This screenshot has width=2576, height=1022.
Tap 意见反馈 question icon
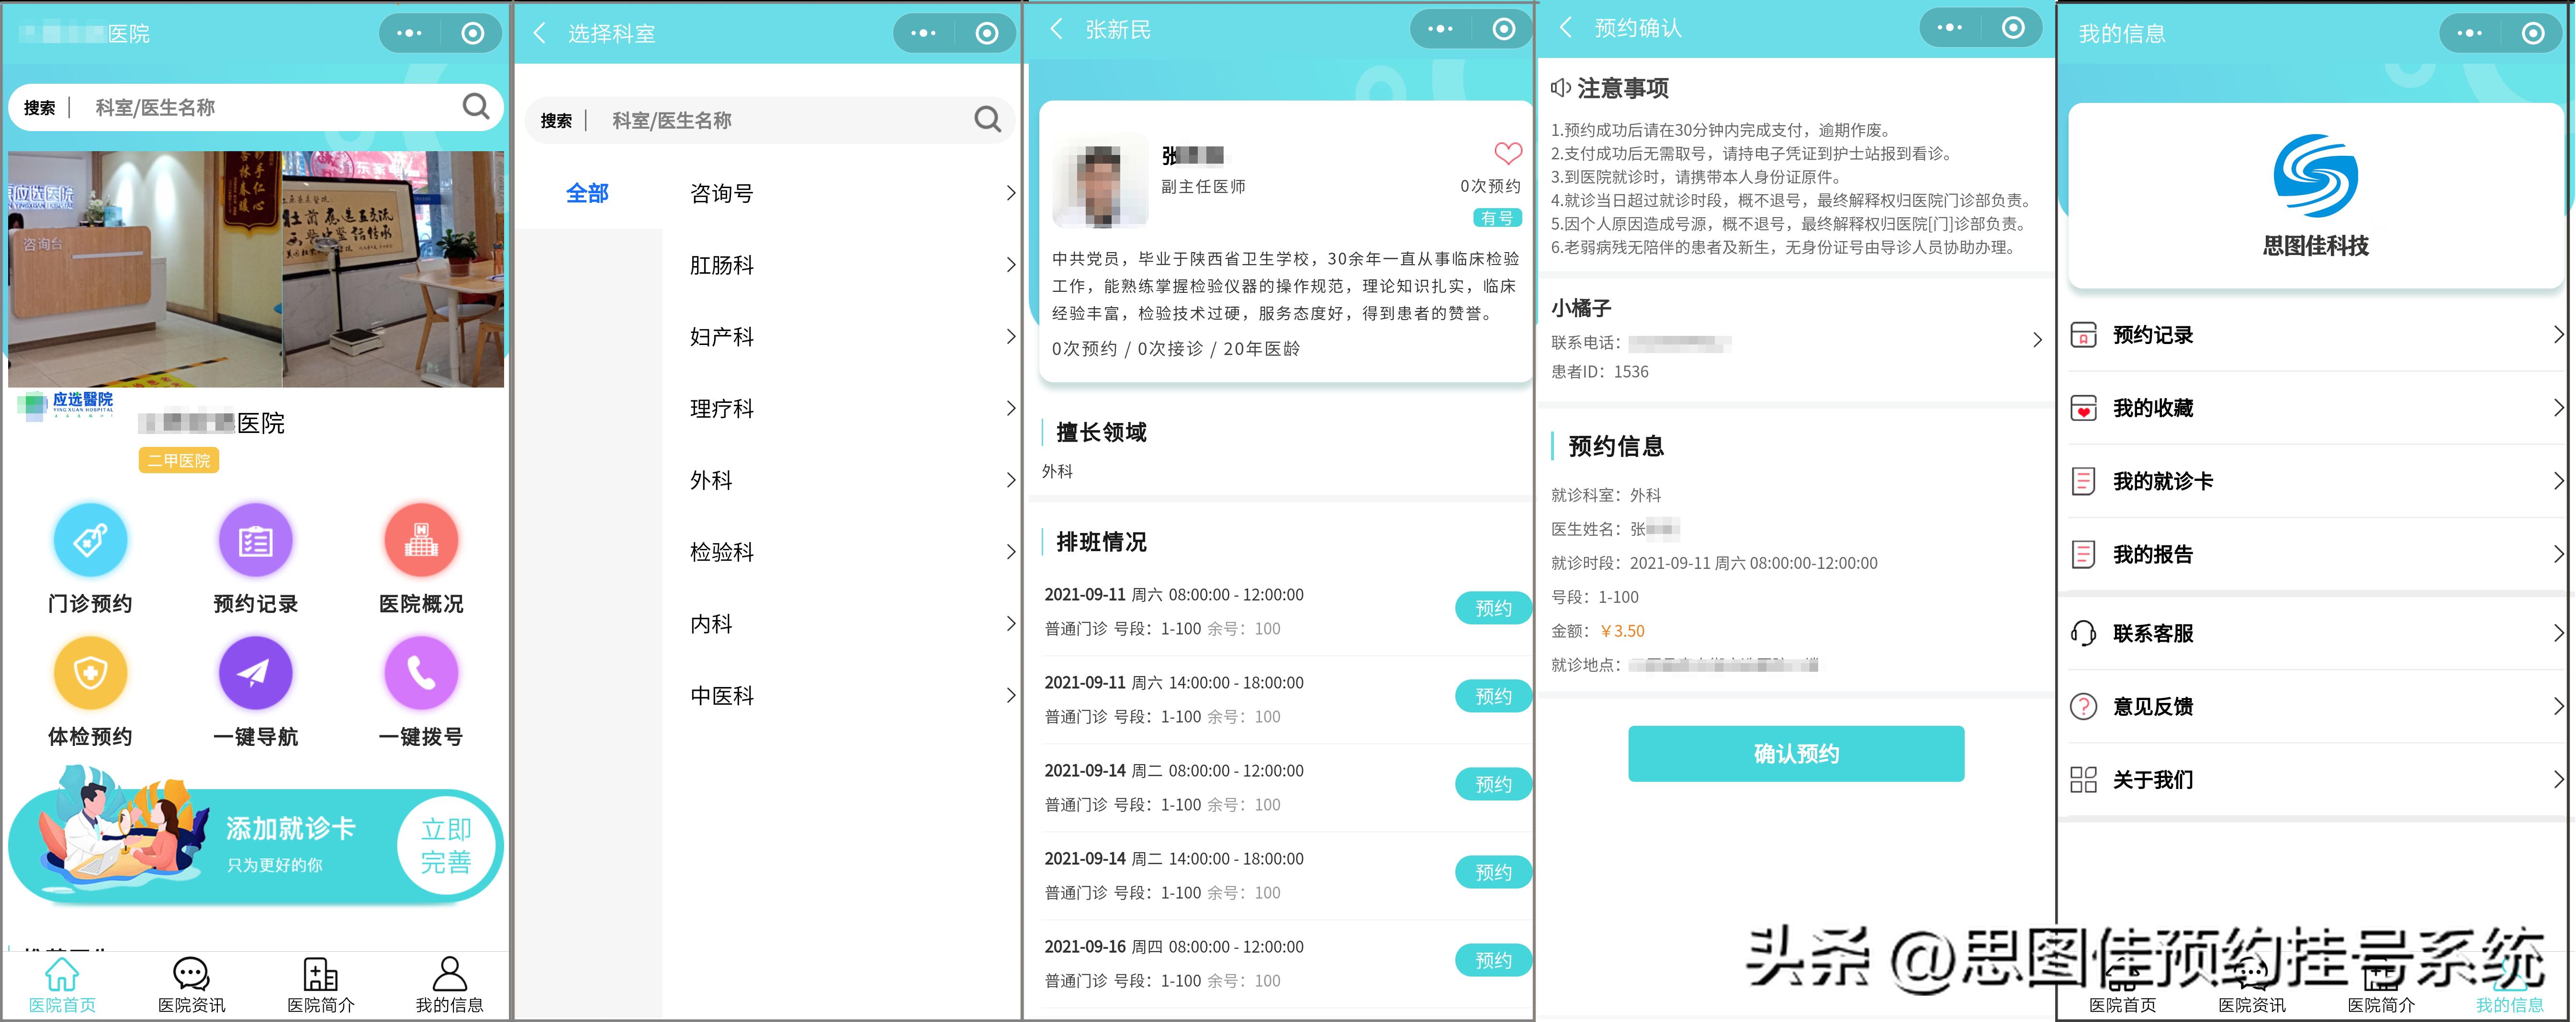tap(2083, 706)
